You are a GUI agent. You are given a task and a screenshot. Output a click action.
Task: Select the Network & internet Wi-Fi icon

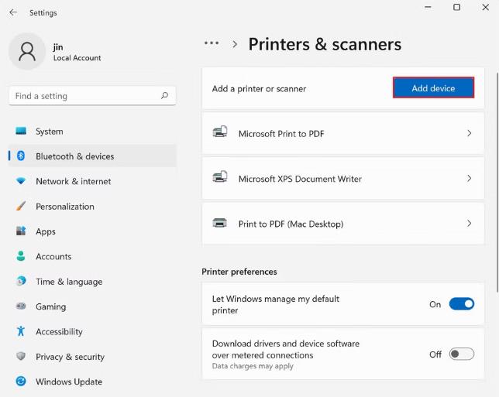pos(21,181)
